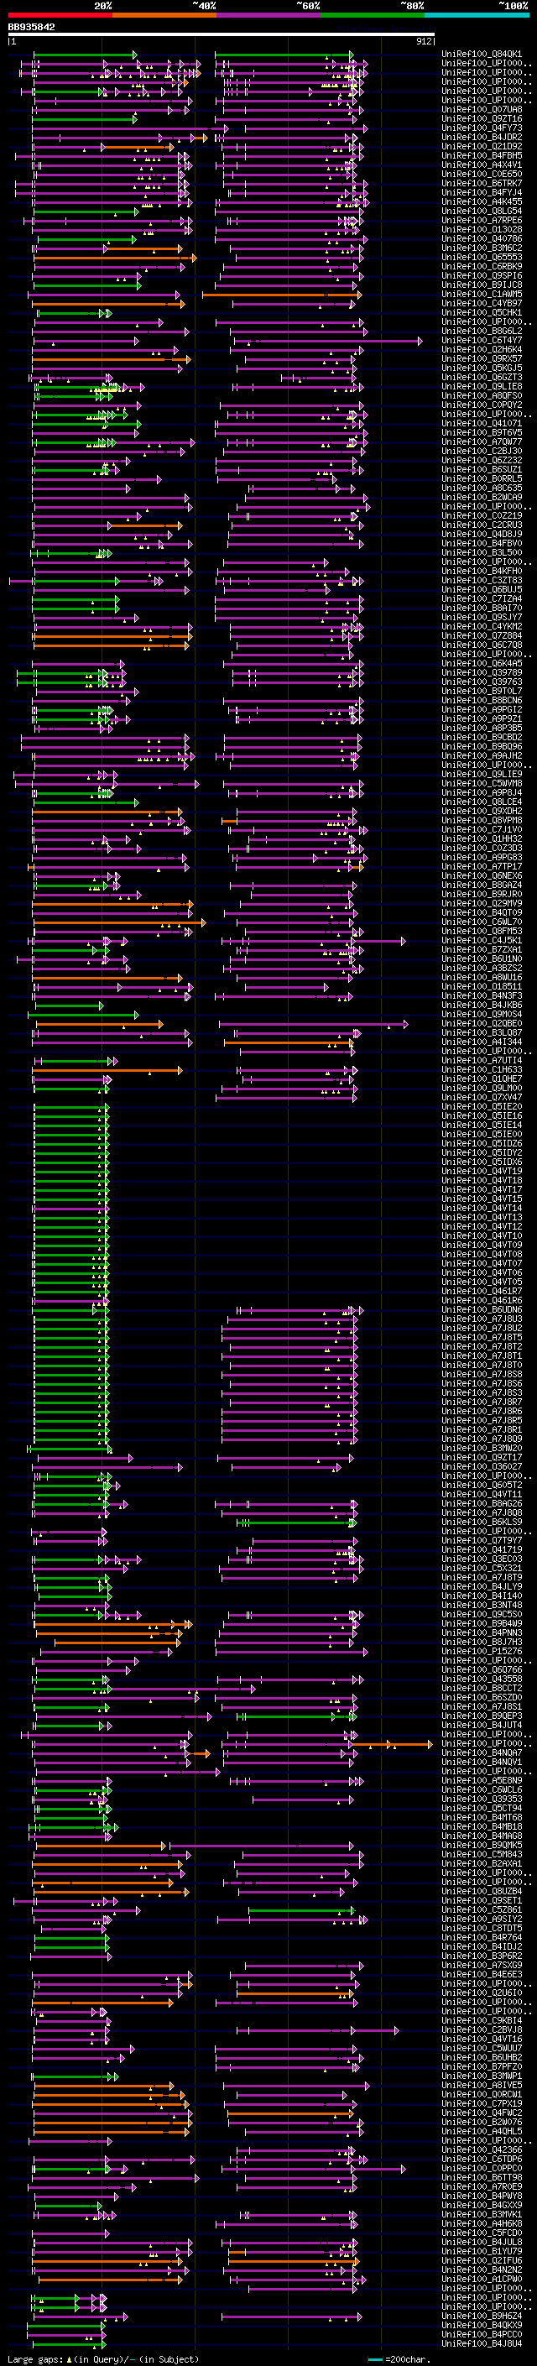Viewport: 537px width, 2366px height.
Task: Click the 'Large gaps' legend text at bottom
Action: 35,2358
